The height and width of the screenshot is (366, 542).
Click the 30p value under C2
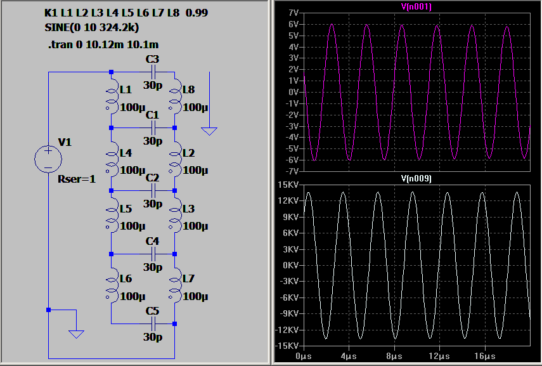pos(153,204)
